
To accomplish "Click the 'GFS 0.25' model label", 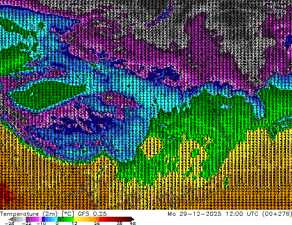I will (92, 214).
